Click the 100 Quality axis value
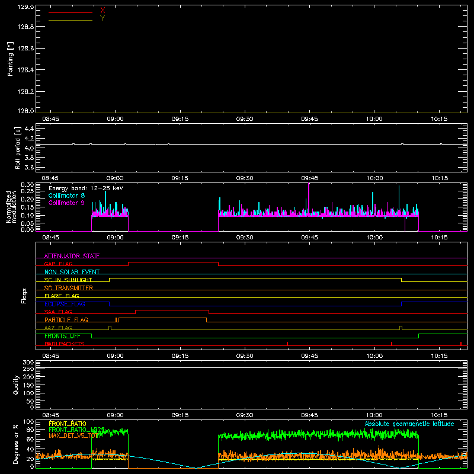The width and height of the screenshot is (474, 474). click(x=28, y=393)
